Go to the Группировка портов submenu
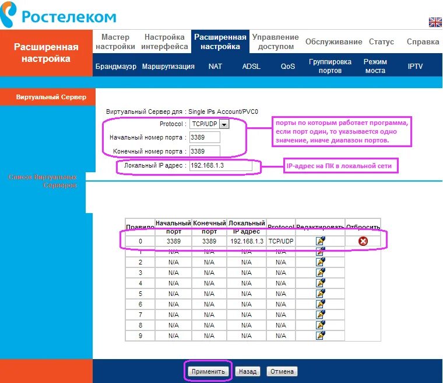The height and width of the screenshot is (383, 443). click(x=330, y=66)
